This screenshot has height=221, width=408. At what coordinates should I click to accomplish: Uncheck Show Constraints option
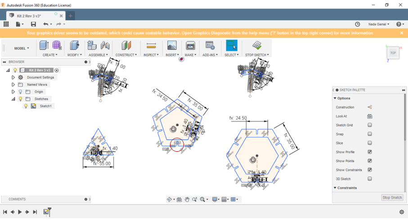click(x=370, y=170)
